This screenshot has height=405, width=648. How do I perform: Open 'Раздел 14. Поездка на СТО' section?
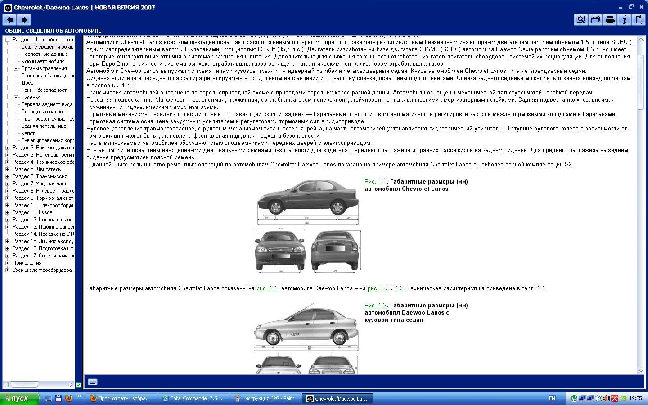[x=43, y=234]
